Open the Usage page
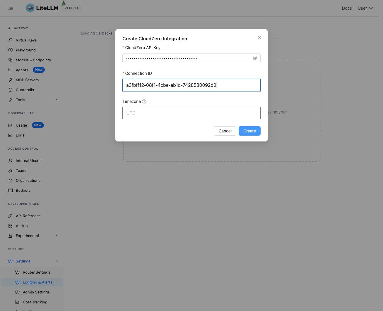The width and height of the screenshot is (383, 311). [x=21, y=125]
